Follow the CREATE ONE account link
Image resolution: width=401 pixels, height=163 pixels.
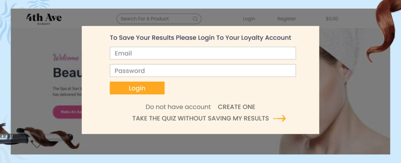(237, 107)
